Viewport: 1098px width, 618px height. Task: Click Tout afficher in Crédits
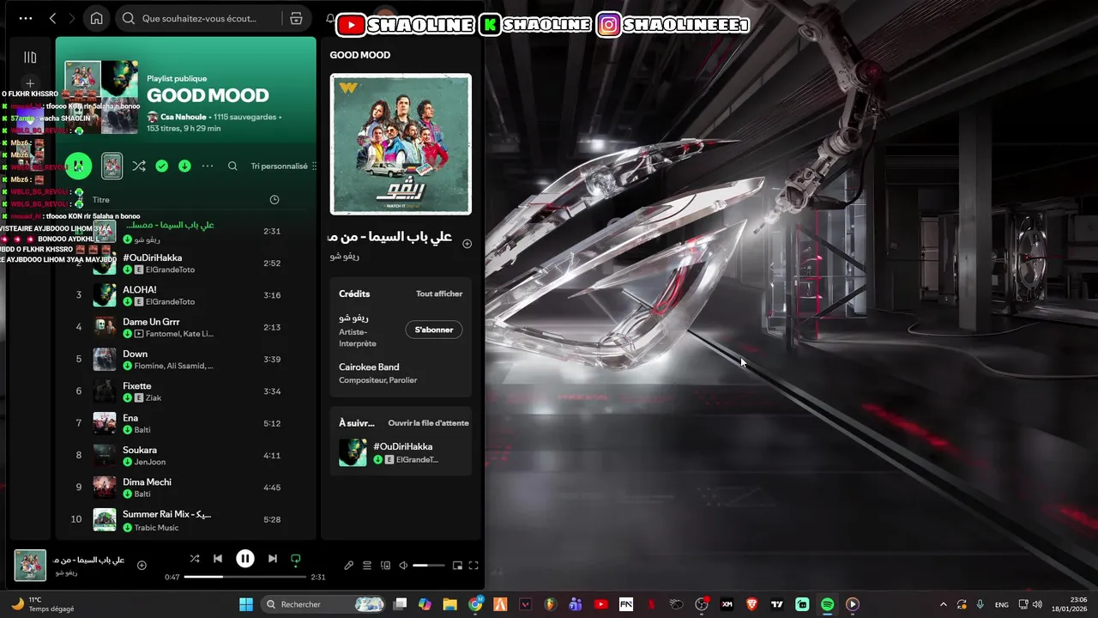pyautogui.click(x=439, y=294)
